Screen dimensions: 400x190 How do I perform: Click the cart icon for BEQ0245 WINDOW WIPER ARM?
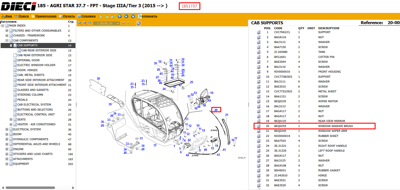pos(259,131)
